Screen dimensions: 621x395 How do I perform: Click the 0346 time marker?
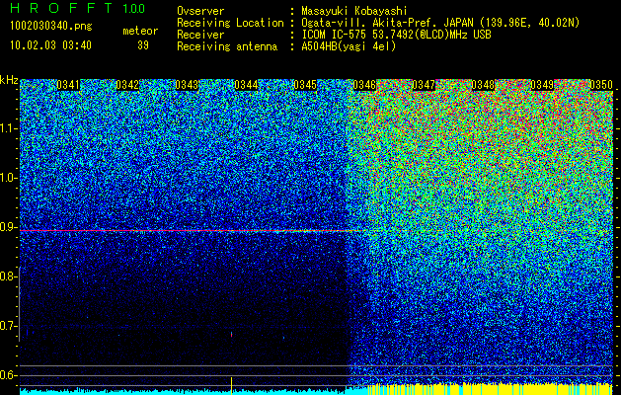click(364, 85)
